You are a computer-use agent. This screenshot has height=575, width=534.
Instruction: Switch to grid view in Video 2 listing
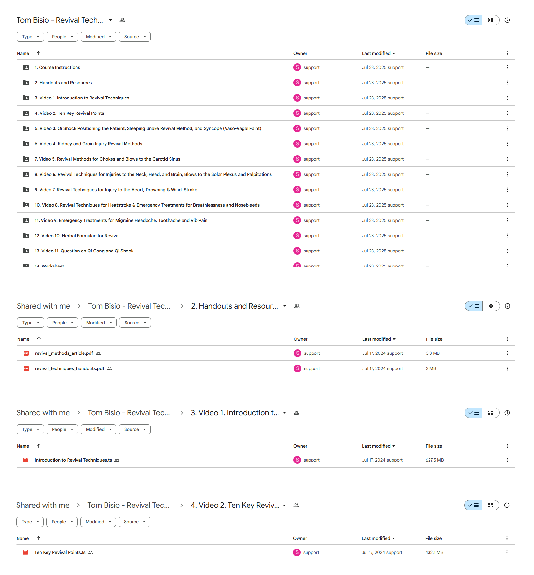(490, 505)
